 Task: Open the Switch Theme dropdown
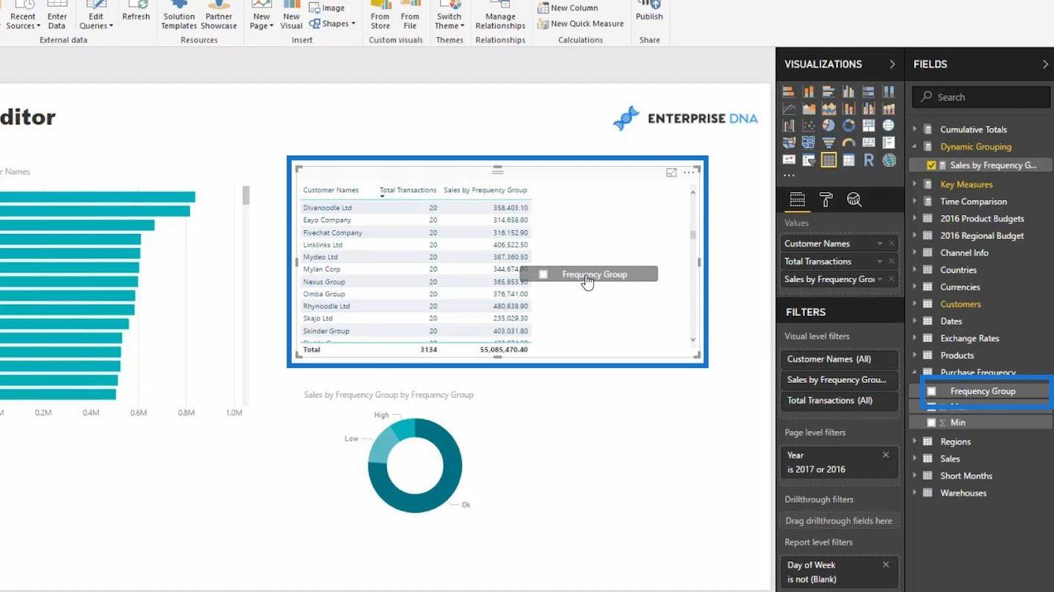(x=449, y=16)
